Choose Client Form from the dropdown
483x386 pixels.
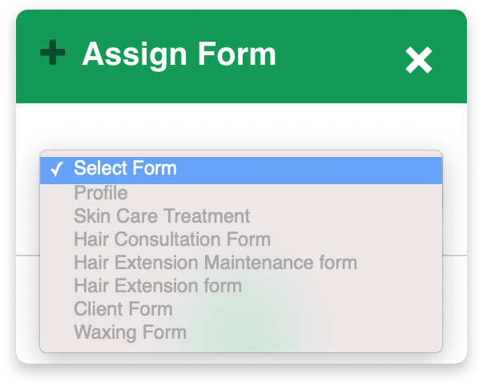[123, 309]
